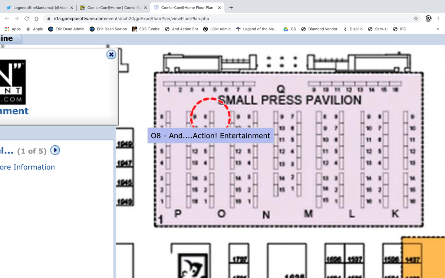Select the Comic-Con@Home Floor Plan tab
The height and width of the screenshot is (278, 445).
[x=187, y=8]
